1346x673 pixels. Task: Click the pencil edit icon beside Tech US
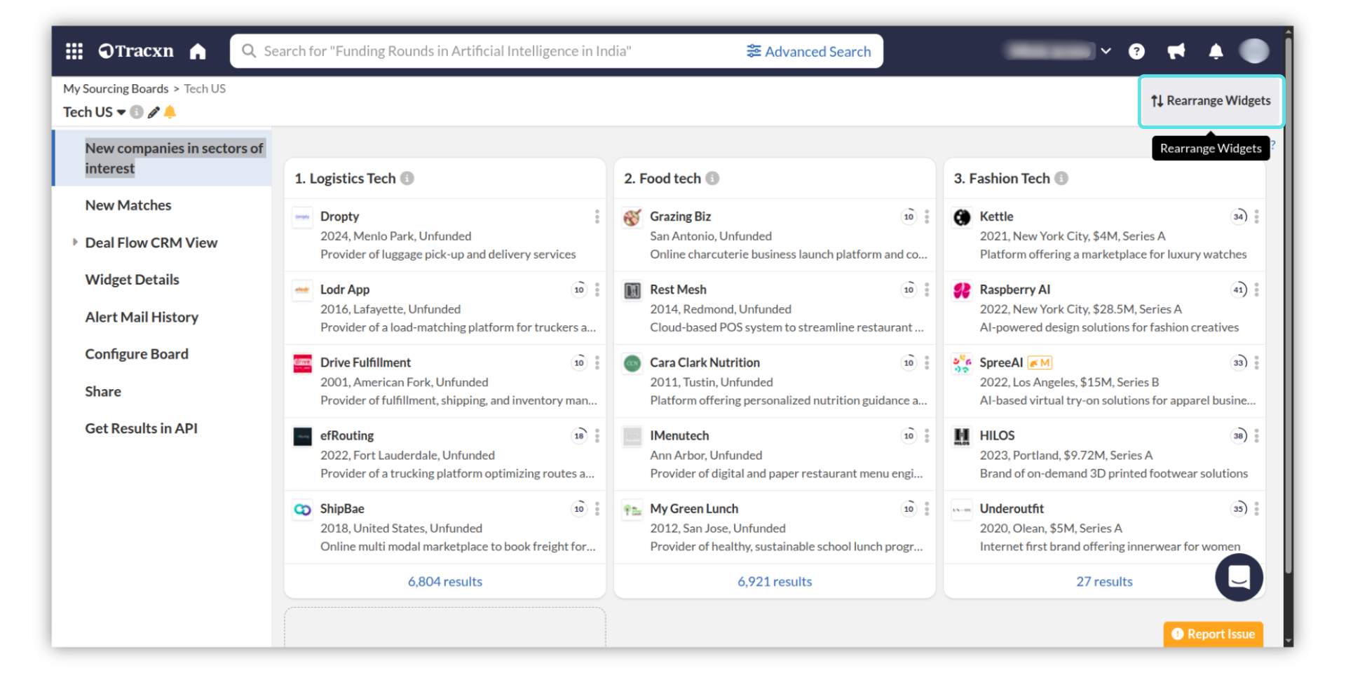154,112
